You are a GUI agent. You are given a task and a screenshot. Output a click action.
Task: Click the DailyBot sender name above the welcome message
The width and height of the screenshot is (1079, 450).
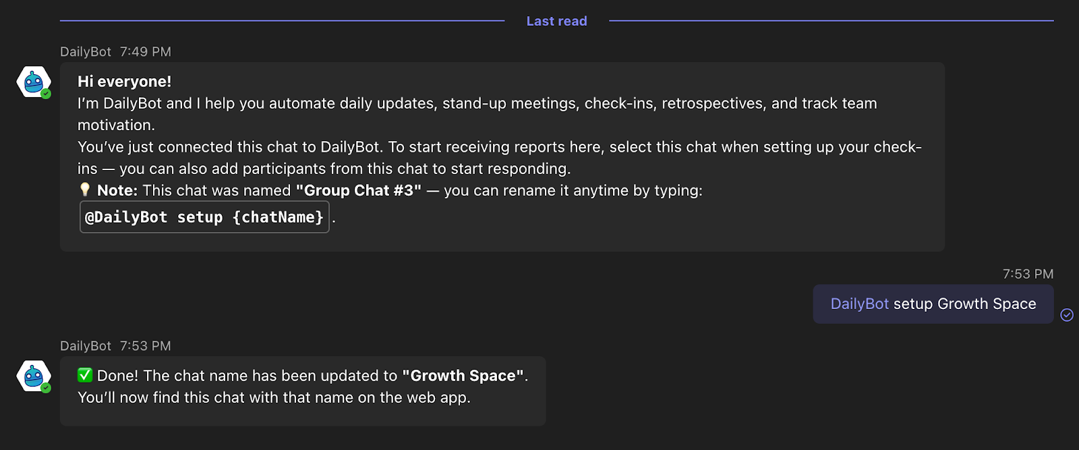coord(86,52)
